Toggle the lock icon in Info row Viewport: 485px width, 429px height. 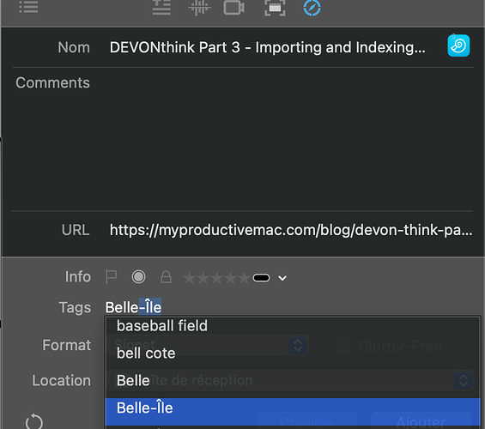pyautogui.click(x=166, y=277)
